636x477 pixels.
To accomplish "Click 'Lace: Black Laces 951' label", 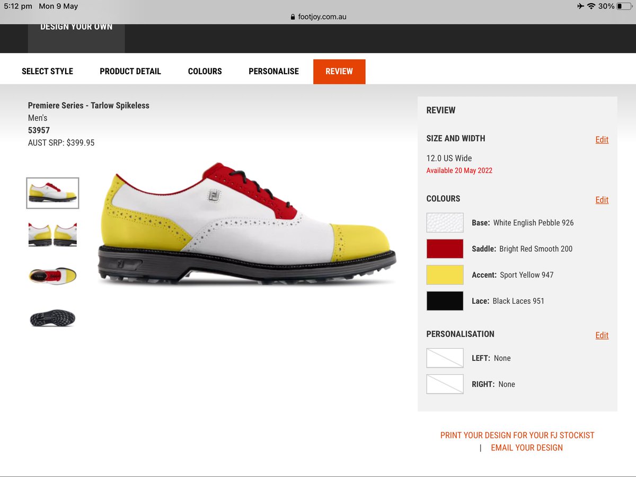I will (508, 301).
